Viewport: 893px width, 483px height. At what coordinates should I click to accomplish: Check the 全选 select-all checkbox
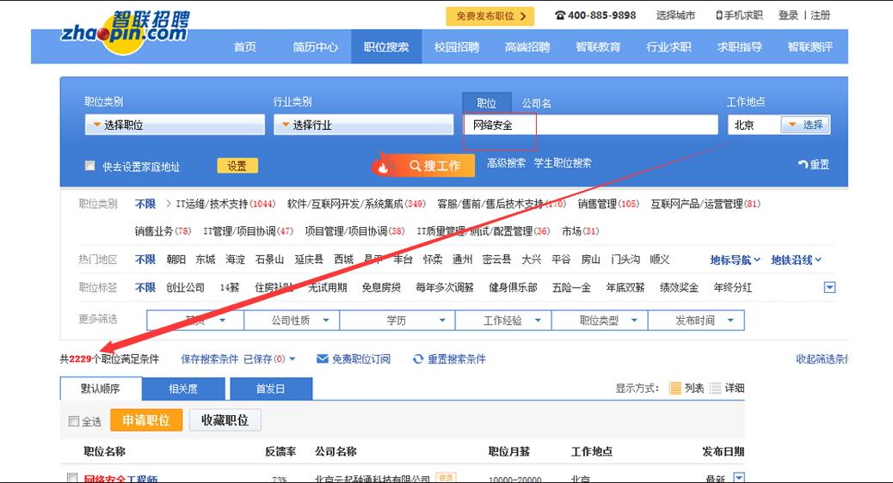[x=73, y=421]
